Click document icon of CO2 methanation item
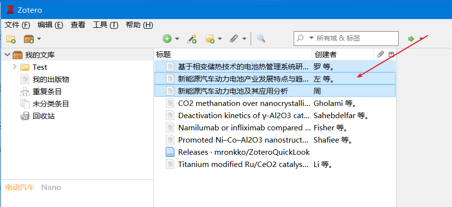The height and width of the screenshot is (207, 452). 170,103
